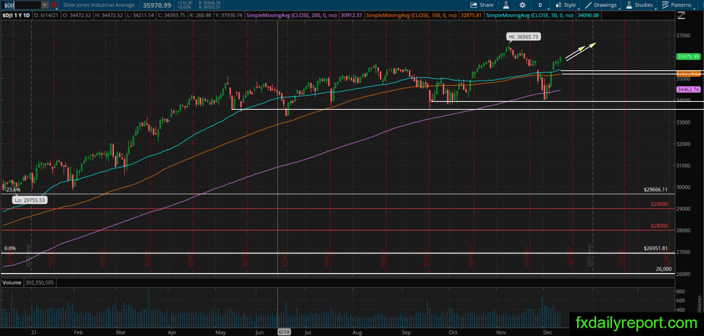The image size is (704, 336).
Task: Click the D: 6/14/21 date readout
Action: click(x=46, y=15)
